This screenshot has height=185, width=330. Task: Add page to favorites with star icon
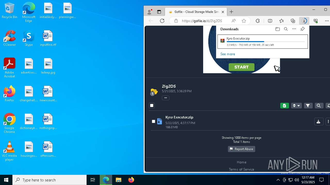click(244, 21)
